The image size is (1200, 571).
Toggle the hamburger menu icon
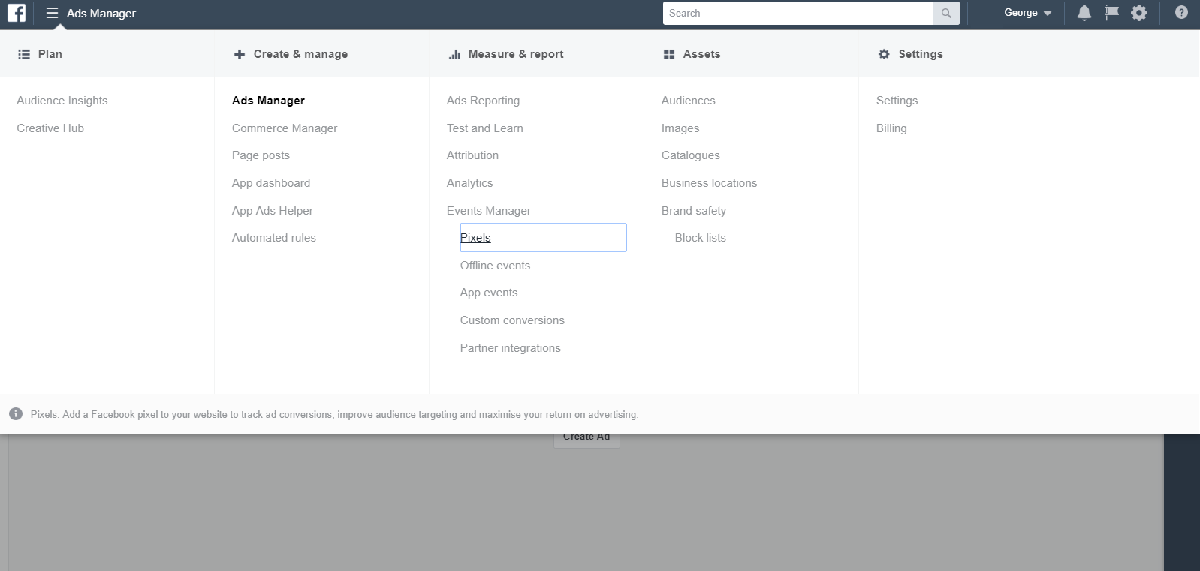52,13
